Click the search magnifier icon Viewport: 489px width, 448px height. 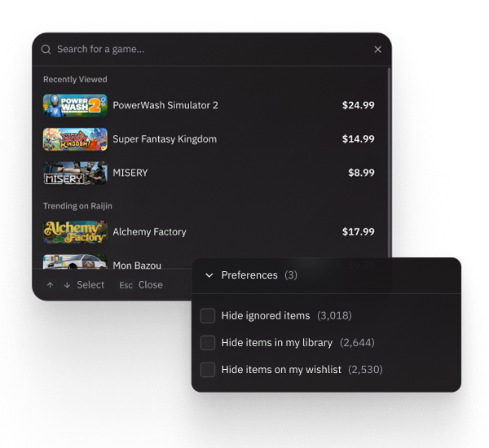pyautogui.click(x=46, y=49)
